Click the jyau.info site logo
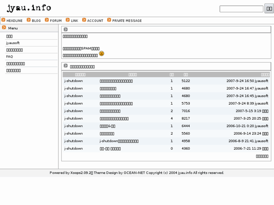274x205 pixels. click(x=29, y=8)
